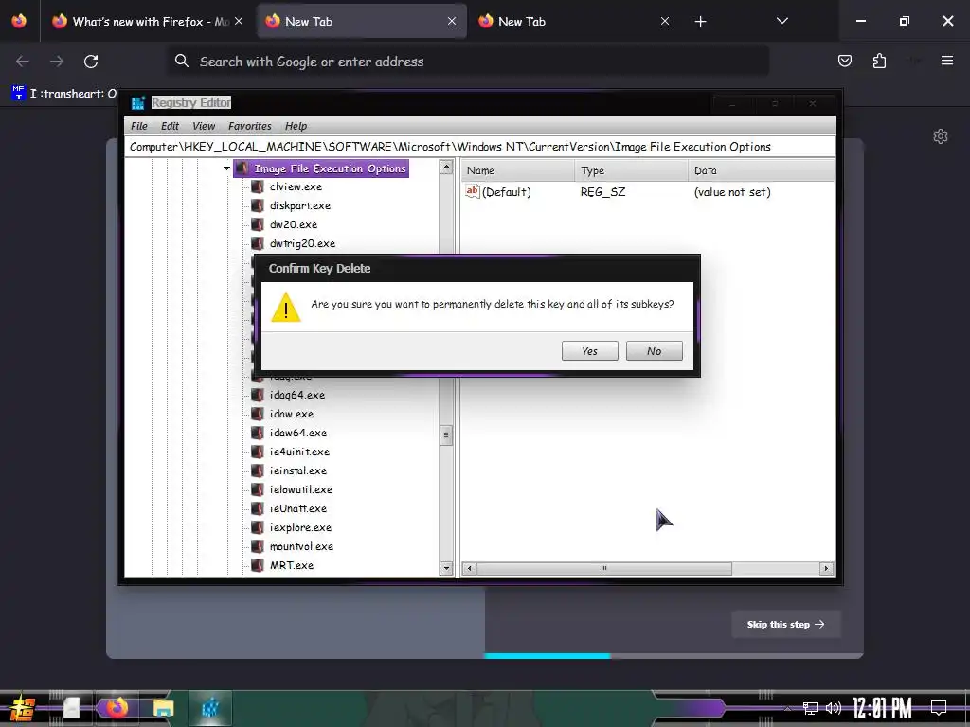Screen dimensions: 970x727
Task: Click the Firefox search or address field
Action: click(x=468, y=62)
